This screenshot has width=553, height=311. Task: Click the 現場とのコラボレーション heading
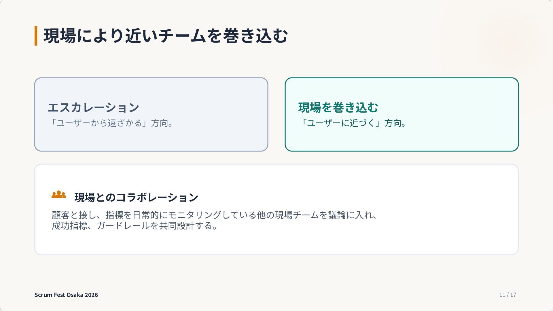pyautogui.click(x=137, y=197)
